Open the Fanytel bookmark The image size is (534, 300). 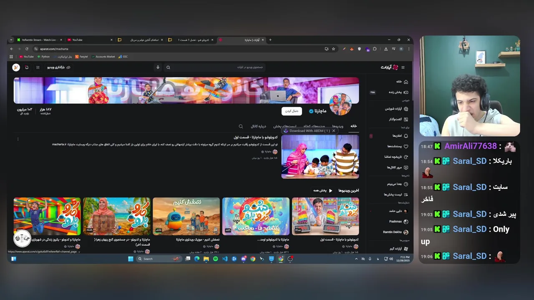tap(81, 57)
